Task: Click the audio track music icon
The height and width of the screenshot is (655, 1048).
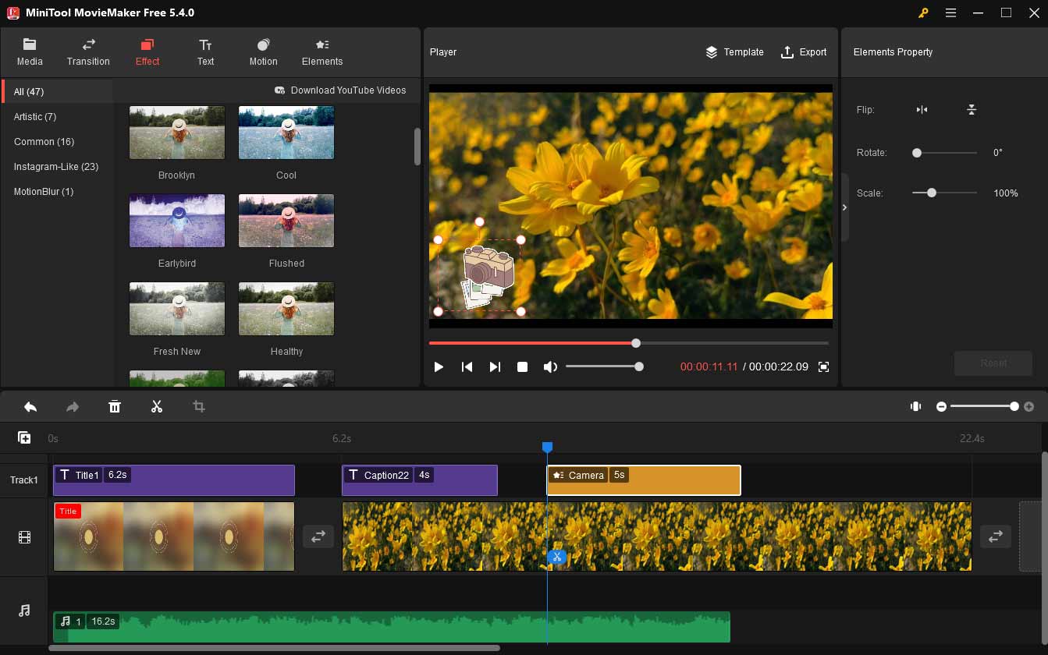Action: (24, 611)
